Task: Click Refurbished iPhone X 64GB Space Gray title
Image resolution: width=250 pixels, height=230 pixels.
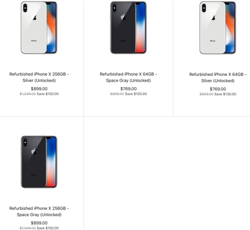Action: pyautogui.click(x=128, y=77)
